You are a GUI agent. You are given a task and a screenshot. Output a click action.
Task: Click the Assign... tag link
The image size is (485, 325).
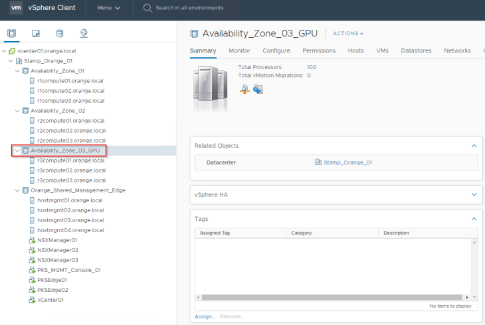click(x=205, y=316)
